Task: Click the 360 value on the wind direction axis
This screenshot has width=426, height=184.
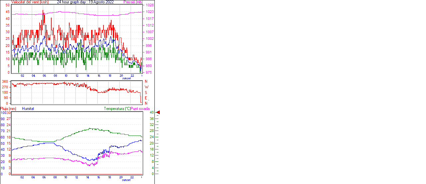Action: [x=5, y=81]
